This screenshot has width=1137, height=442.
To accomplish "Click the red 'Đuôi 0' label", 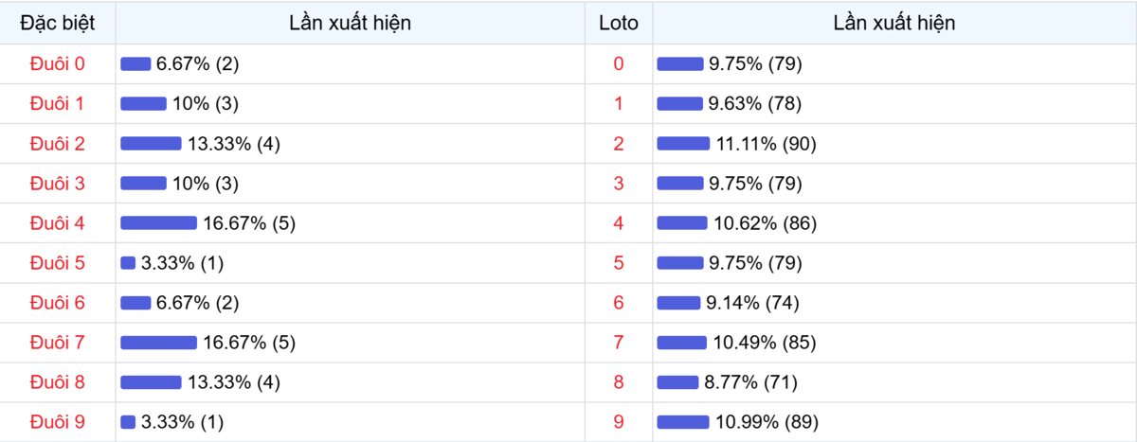I will pos(58,63).
